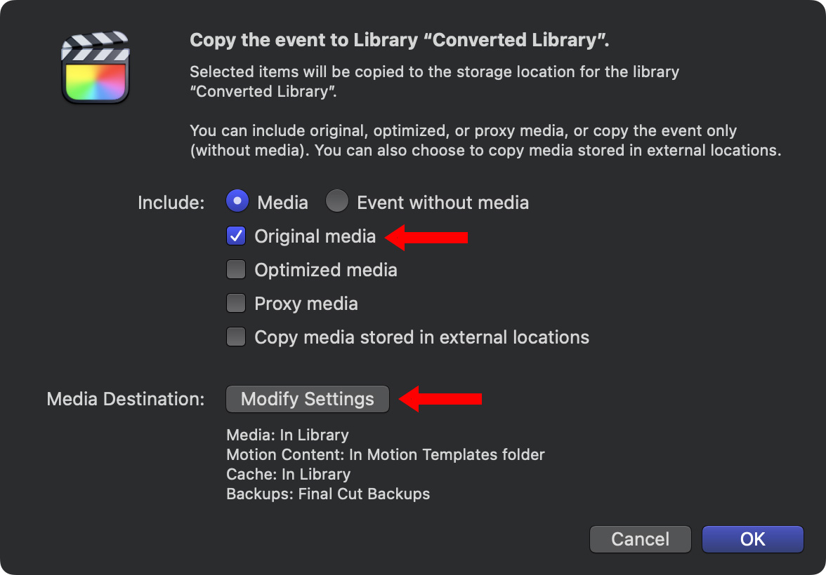This screenshot has height=575, width=826.
Task: Enable the Optimized media checkbox
Action: [236, 270]
